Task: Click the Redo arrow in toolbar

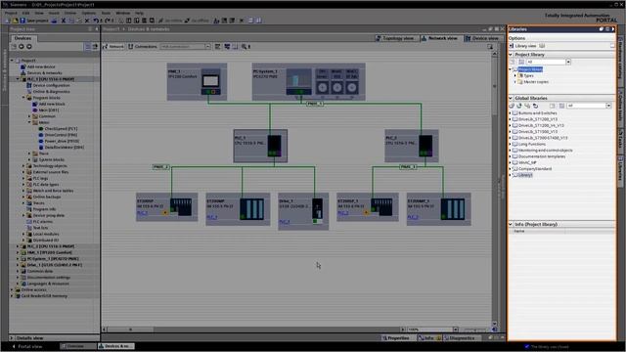Action: (107, 21)
